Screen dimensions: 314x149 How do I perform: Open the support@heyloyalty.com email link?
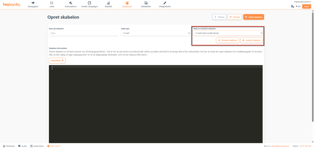pos(279,146)
